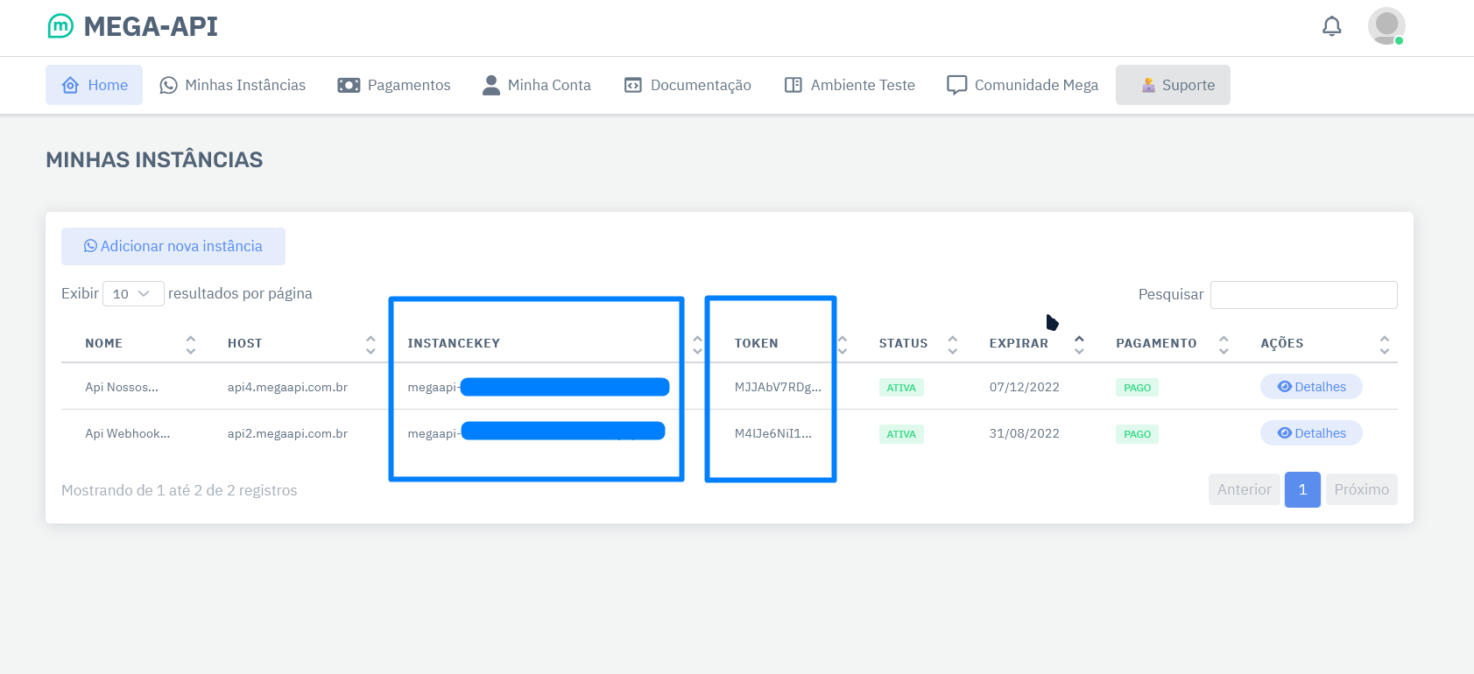Sort table by Nome column arrows
The width and height of the screenshot is (1474, 674).
click(x=190, y=344)
